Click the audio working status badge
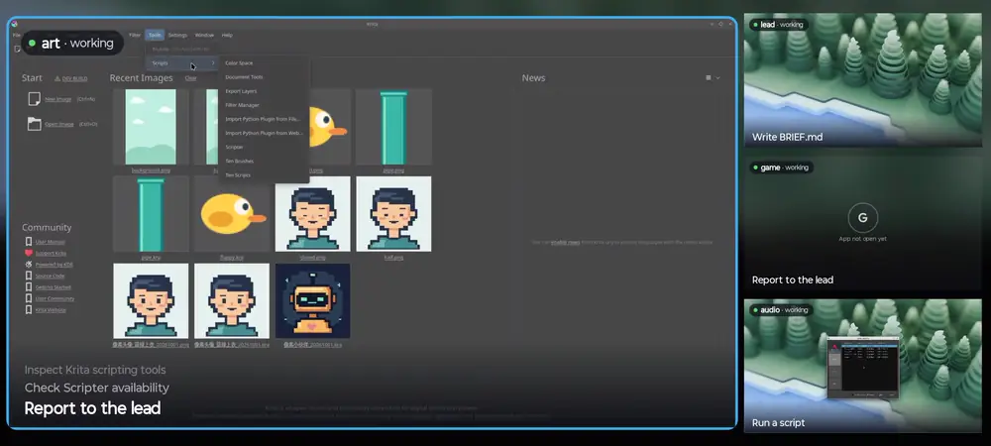 coord(781,310)
